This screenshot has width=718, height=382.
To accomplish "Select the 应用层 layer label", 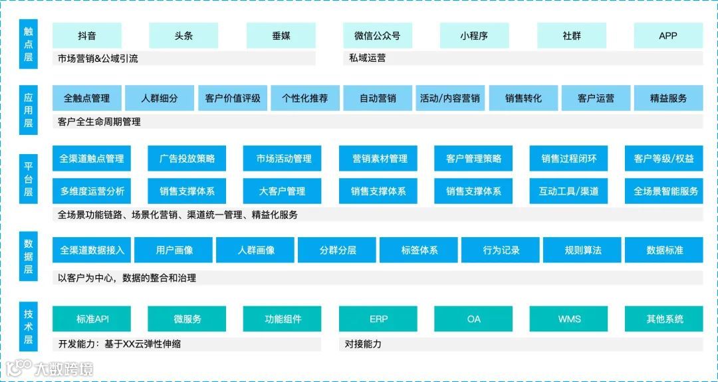I will (29, 110).
